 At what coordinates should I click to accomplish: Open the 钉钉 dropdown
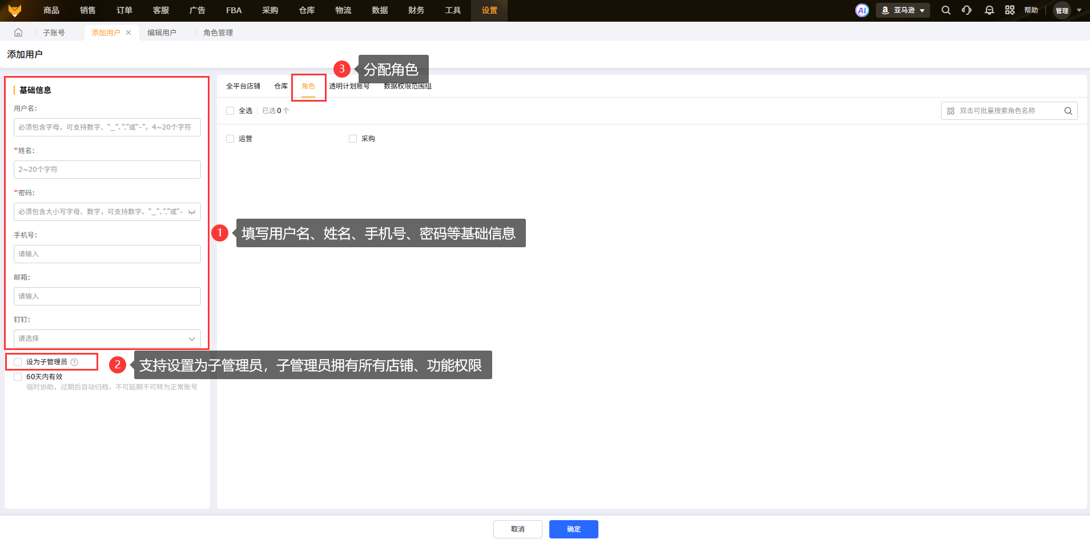pyautogui.click(x=107, y=339)
